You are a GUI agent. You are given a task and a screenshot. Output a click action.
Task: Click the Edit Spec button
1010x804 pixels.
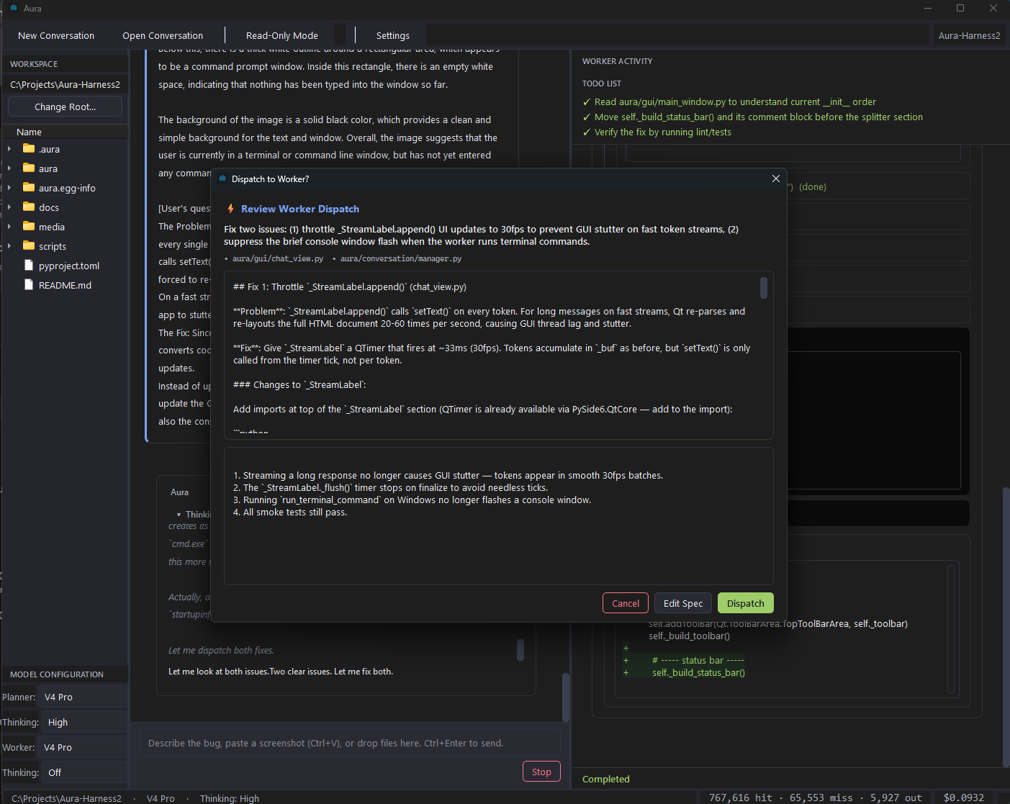(683, 603)
